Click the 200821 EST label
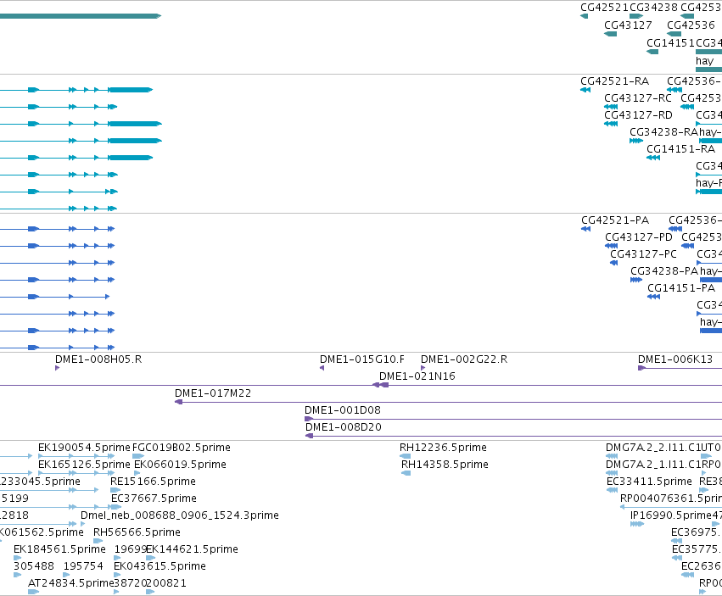 coord(166,583)
